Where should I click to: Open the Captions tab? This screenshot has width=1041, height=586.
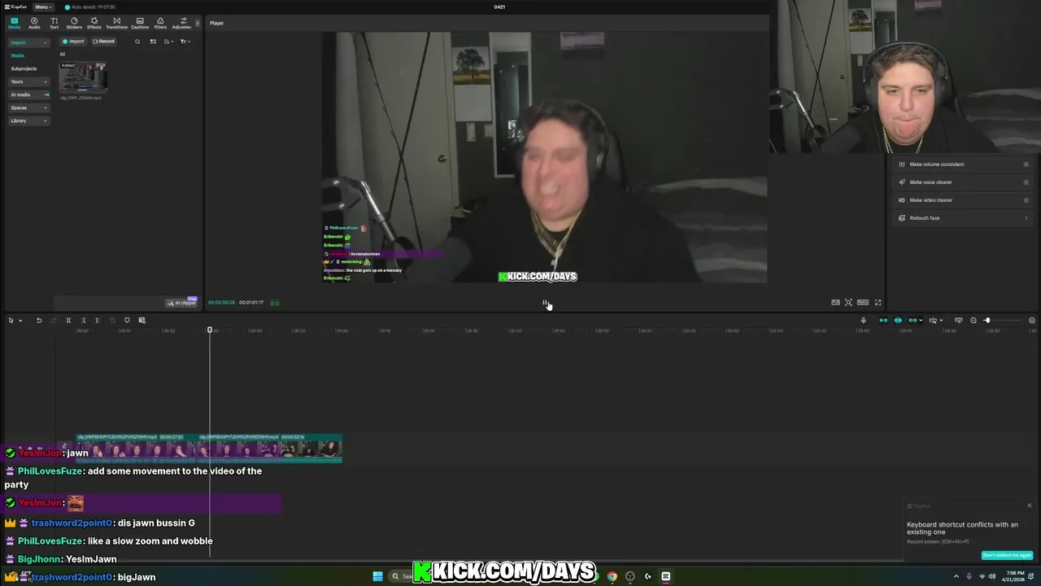tap(140, 23)
